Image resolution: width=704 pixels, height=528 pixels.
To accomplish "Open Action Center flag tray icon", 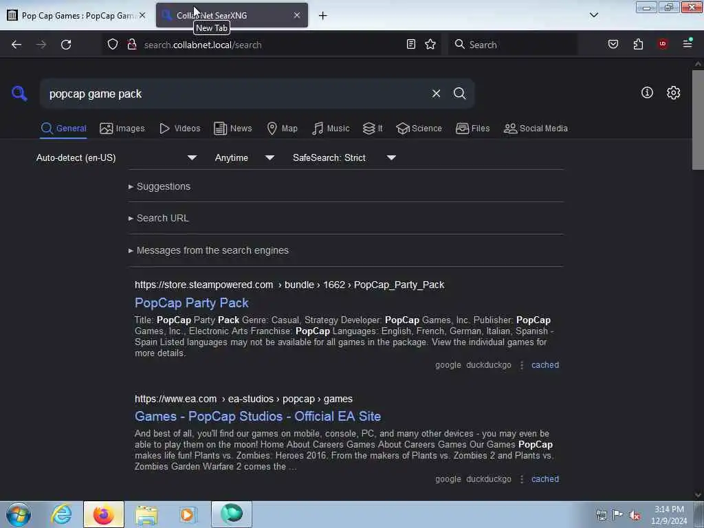I will [617, 515].
